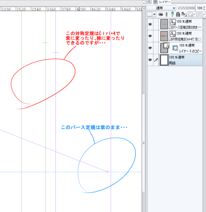The height and width of the screenshot is (212, 206).
Task: Select layer named この対称定規はCtrl+4で
Action: (185, 39)
